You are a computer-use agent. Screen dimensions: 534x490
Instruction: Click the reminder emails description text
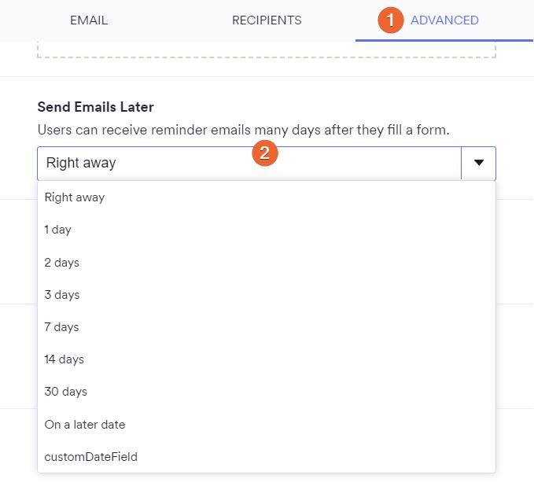tap(243, 130)
